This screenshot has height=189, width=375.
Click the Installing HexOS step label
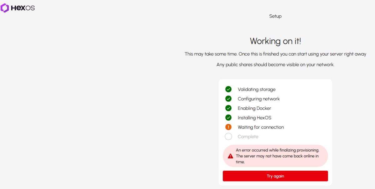[x=254, y=118]
